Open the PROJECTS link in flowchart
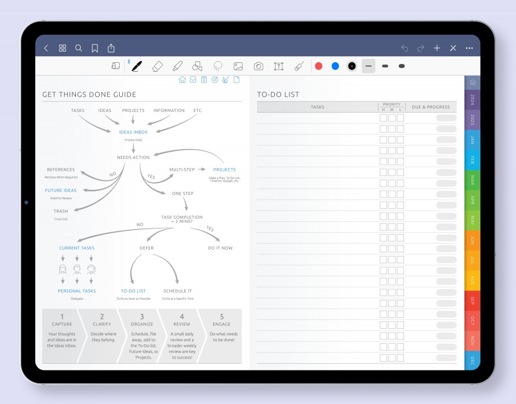 click(x=224, y=170)
